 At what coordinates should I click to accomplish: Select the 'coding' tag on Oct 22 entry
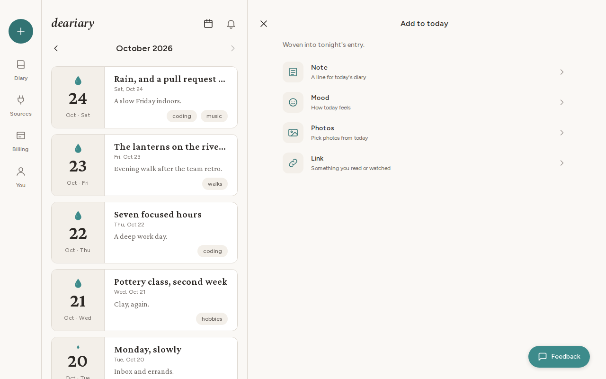pyautogui.click(x=213, y=251)
